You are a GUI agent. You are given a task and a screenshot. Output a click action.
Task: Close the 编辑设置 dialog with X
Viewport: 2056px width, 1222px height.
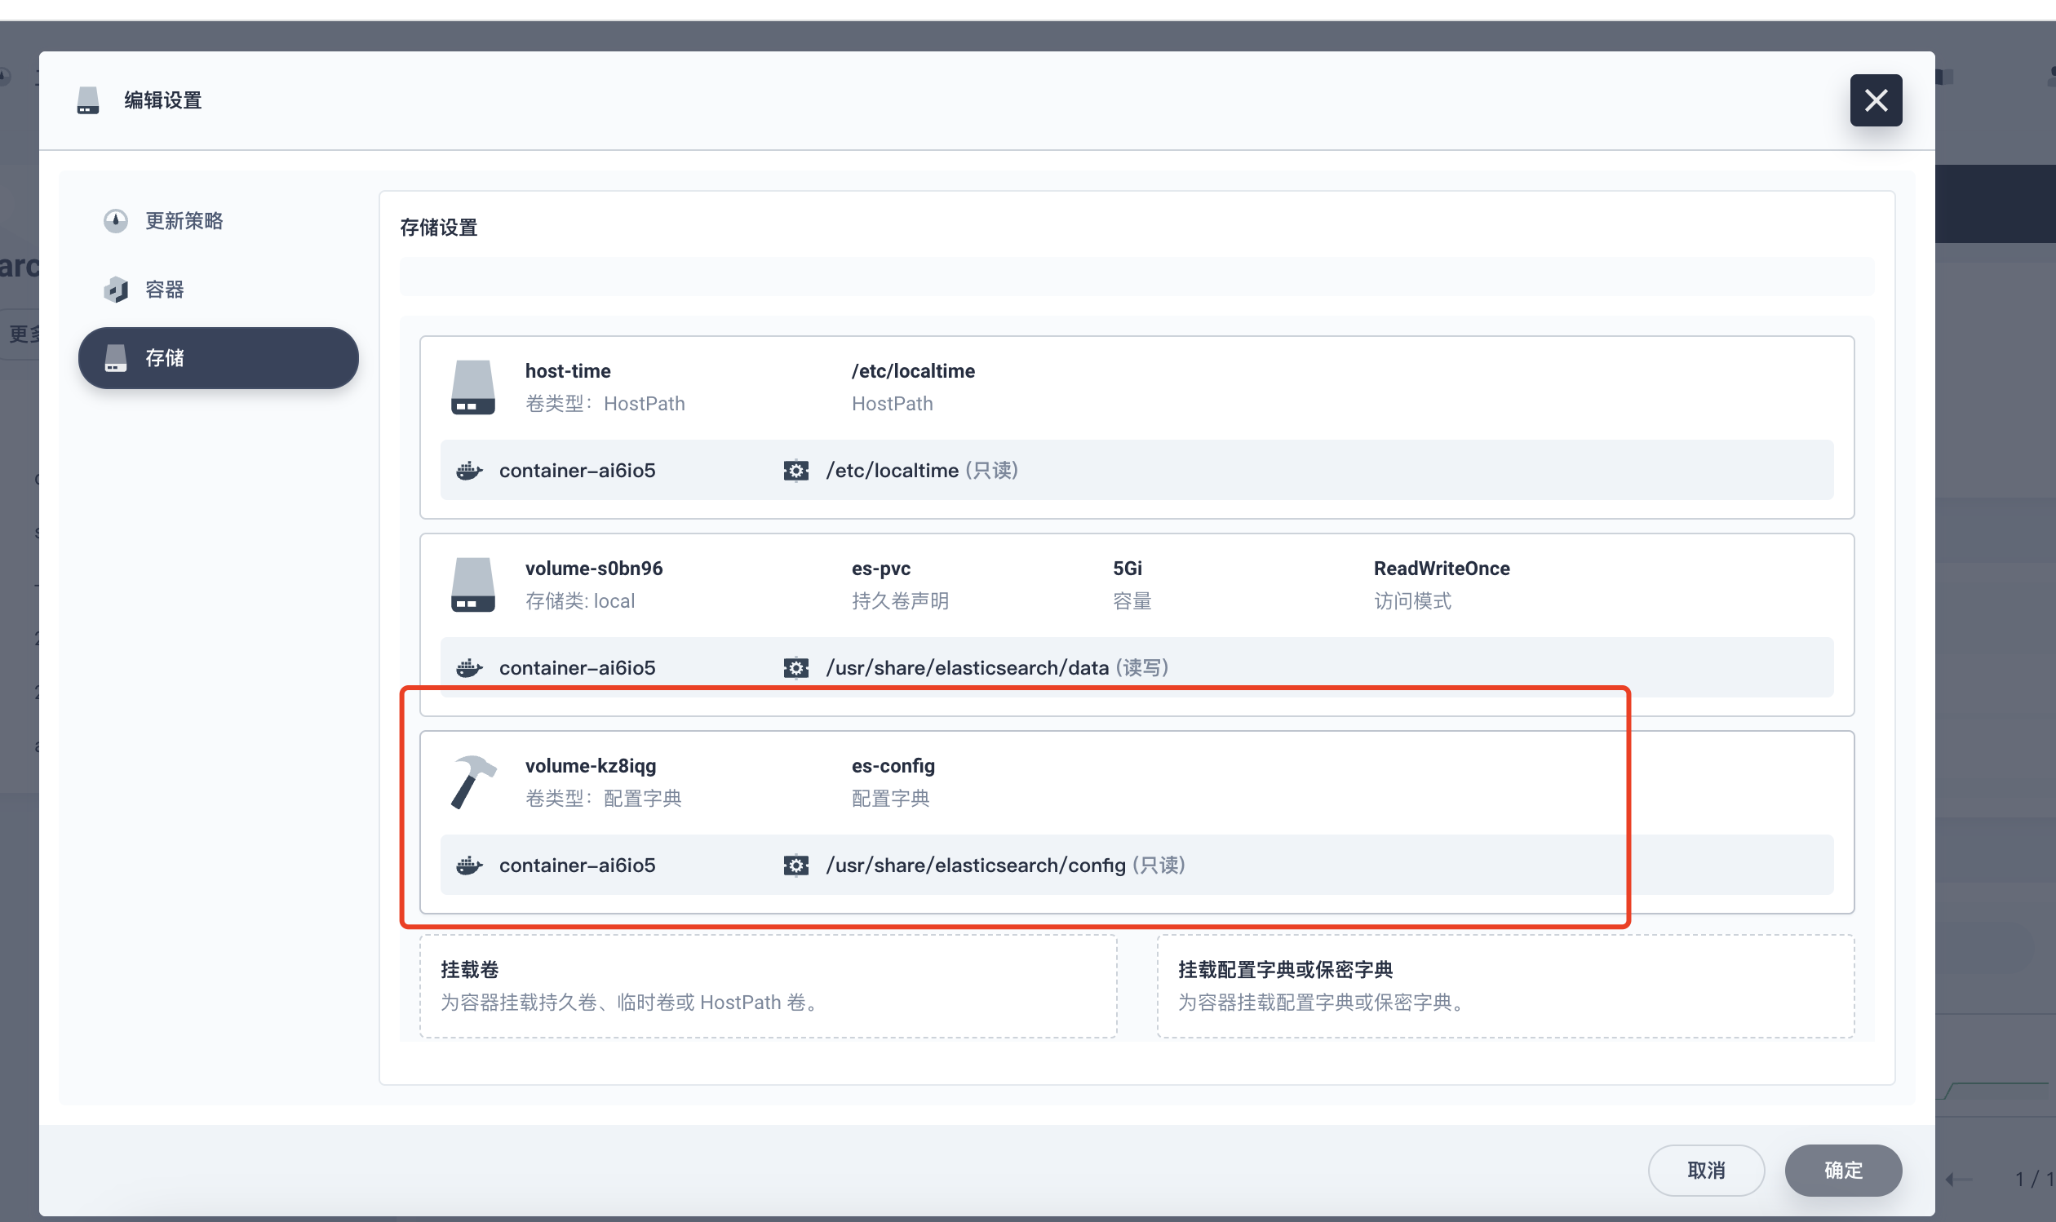pos(1875,100)
